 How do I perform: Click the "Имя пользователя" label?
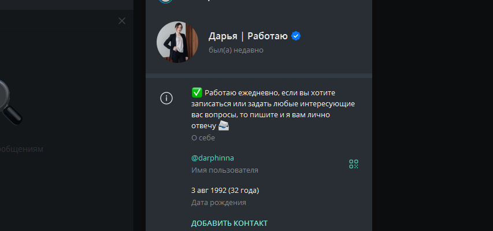tap(224, 170)
